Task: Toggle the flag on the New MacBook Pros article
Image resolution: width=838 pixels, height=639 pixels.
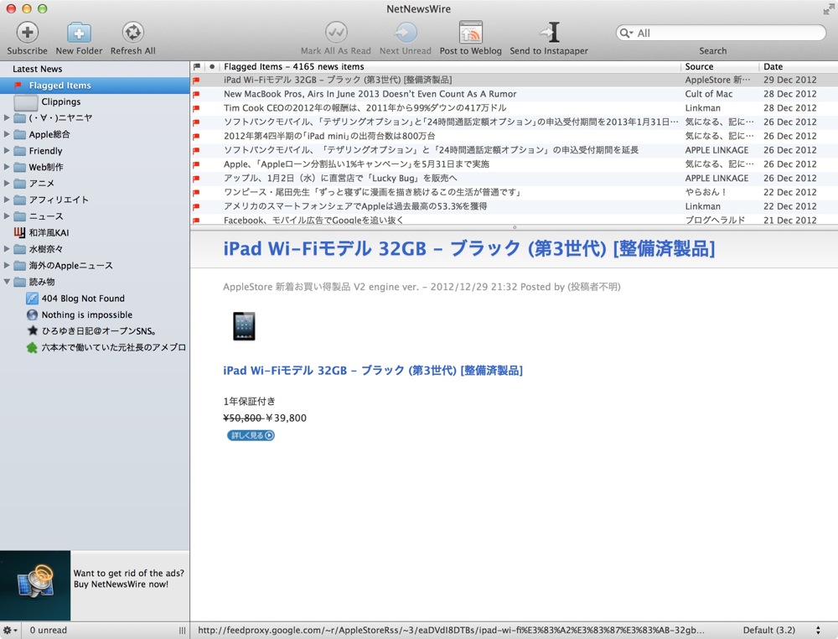Action: 196,94
